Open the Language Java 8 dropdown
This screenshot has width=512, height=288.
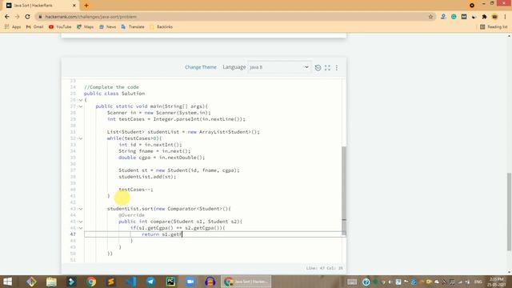(x=278, y=67)
